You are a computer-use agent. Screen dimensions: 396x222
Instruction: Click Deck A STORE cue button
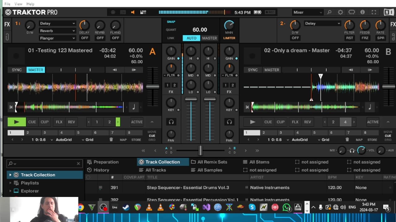coord(136,140)
